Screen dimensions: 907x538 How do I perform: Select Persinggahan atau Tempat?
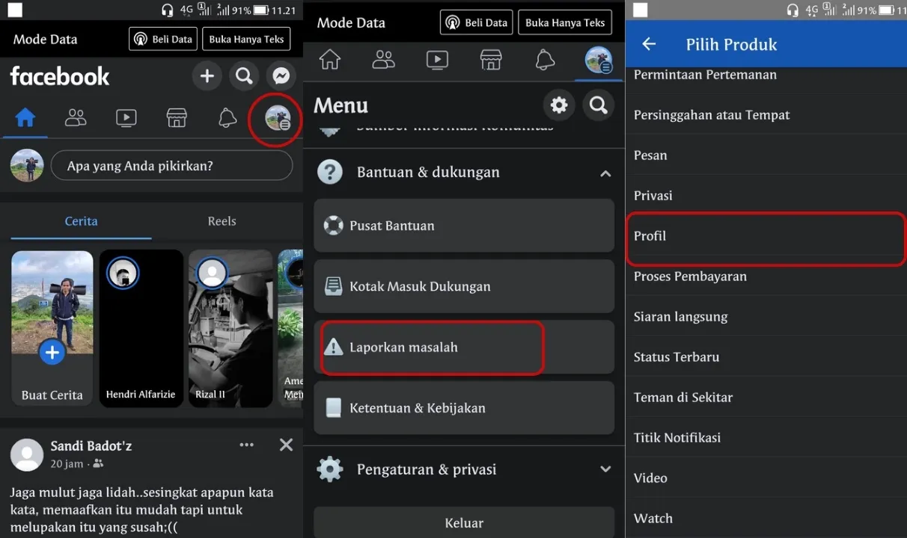coord(766,115)
